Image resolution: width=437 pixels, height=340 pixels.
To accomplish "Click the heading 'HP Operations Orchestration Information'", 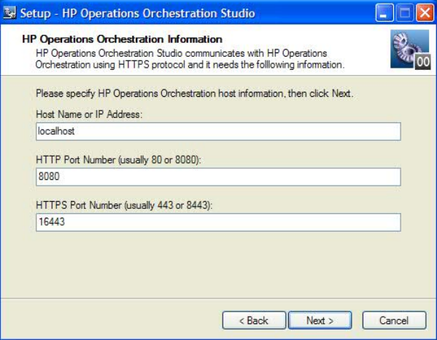I will 122,39.
